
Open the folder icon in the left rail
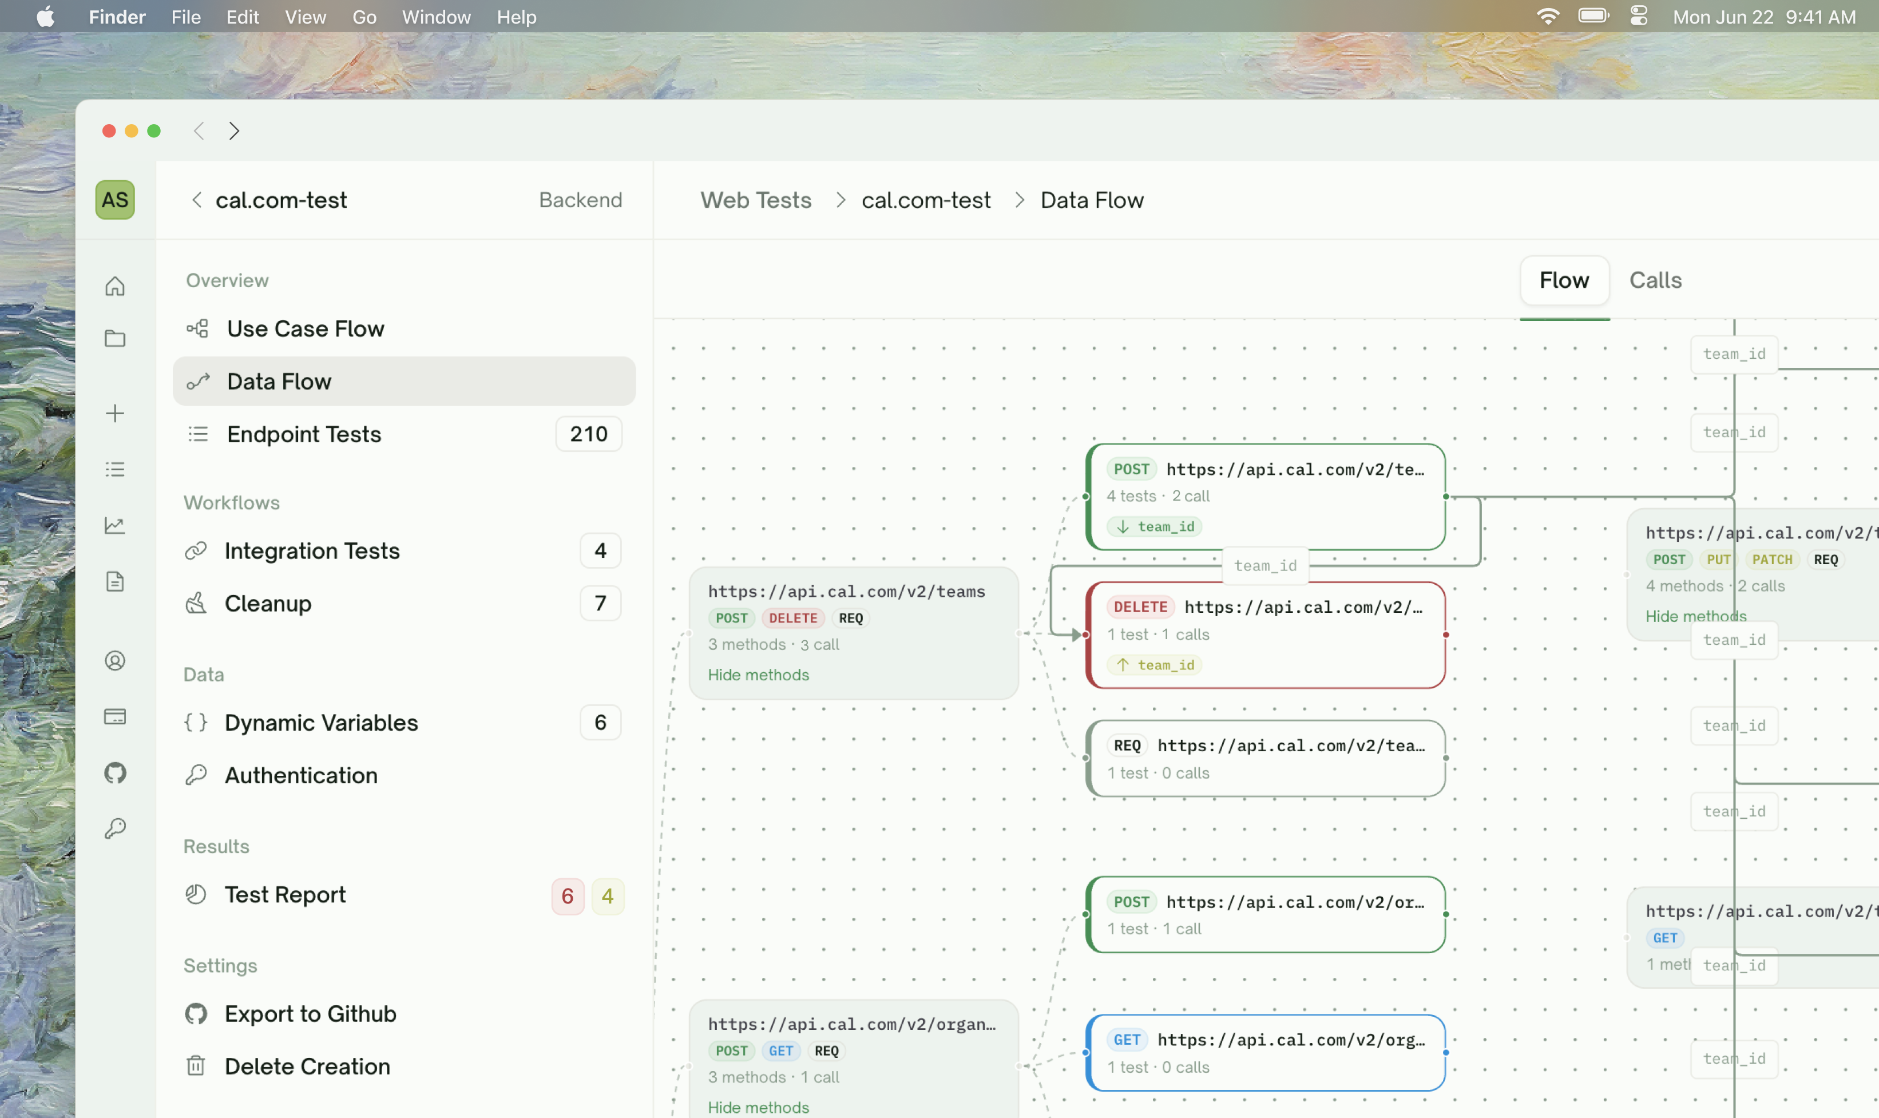pyautogui.click(x=114, y=338)
